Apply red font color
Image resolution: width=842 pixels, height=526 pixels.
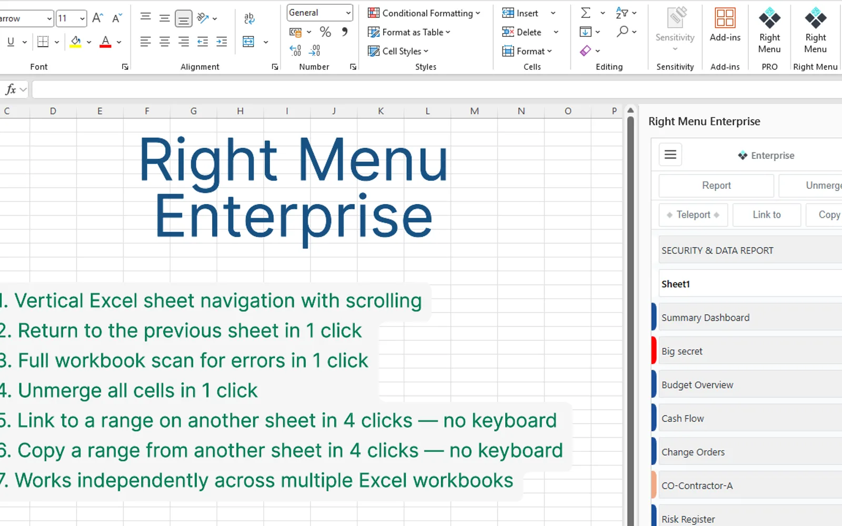tap(105, 42)
